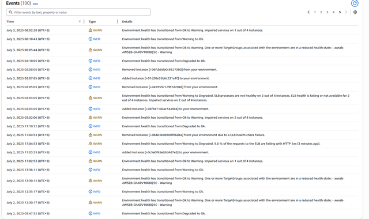Select timestamp July 2, 2025 12:30:17

click(28, 202)
